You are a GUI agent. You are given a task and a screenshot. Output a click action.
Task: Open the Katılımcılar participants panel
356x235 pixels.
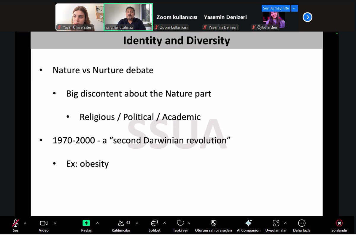(121, 223)
